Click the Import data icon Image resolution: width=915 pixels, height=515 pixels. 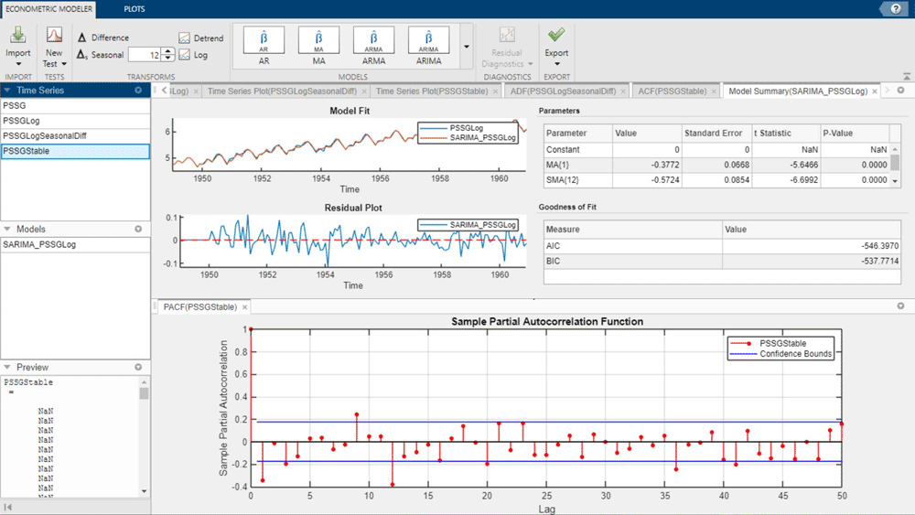click(x=17, y=37)
